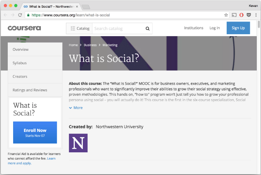This screenshot has width=261, height=175.
Task: Open a new browser tab
Action: [x=86, y=7]
